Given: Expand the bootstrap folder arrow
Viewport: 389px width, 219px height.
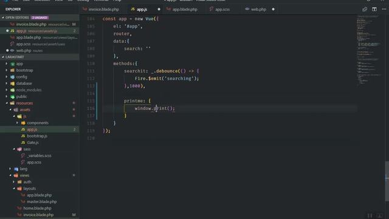Looking at the screenshot, I should [x=7, y=71].
